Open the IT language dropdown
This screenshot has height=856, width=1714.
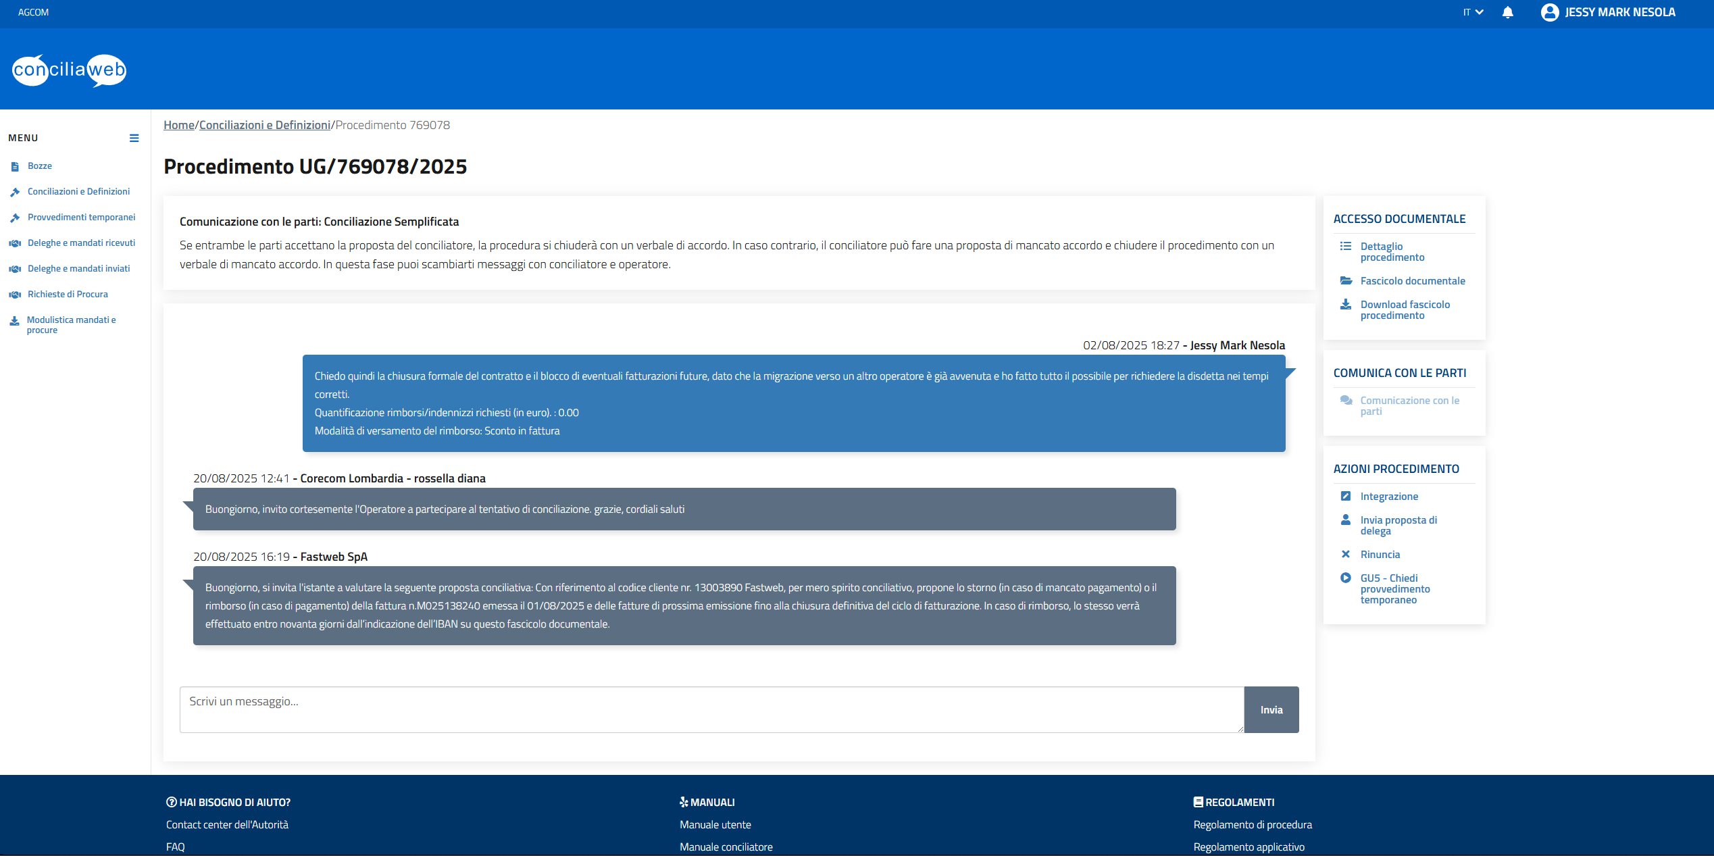point(1473,12)
